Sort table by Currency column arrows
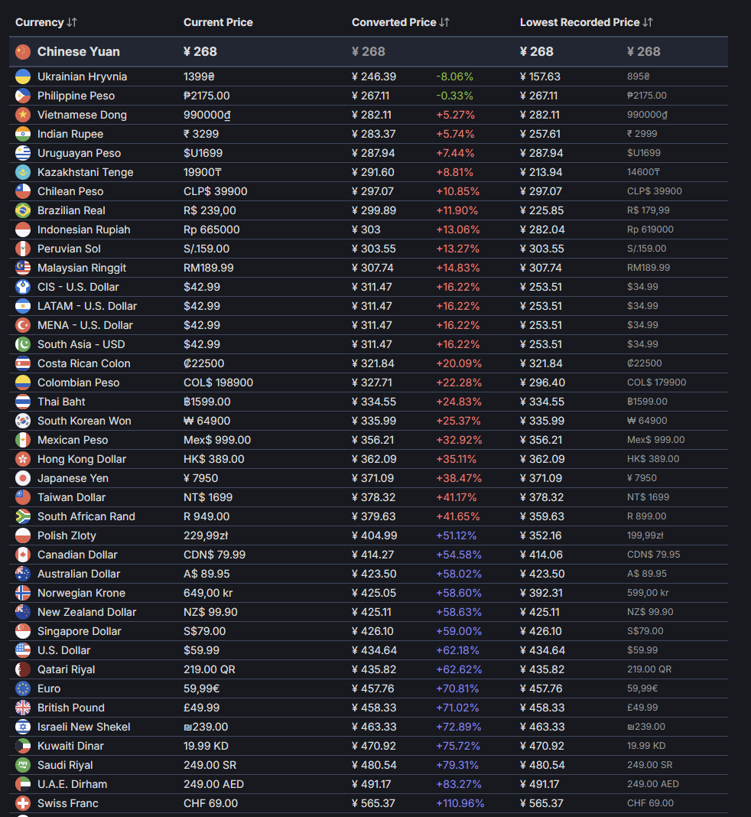The height and width of the screenshot is (817, 751). pos(72,22)
